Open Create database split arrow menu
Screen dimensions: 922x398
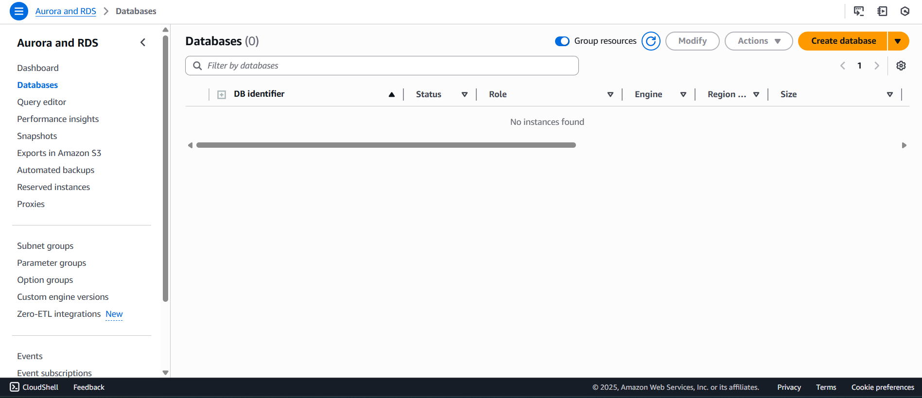coord(898,41)
